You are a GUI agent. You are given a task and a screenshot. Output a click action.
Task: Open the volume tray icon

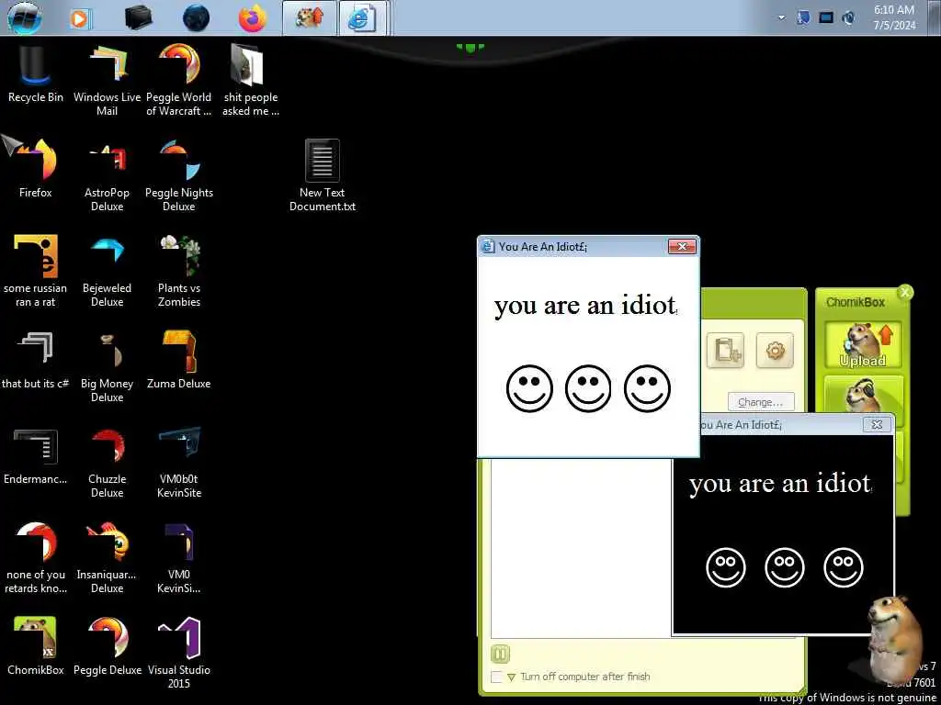848,18
